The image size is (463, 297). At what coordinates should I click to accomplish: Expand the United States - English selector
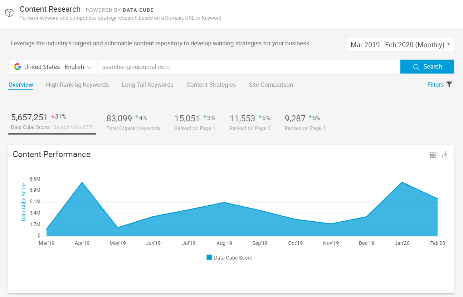tap(53, 67)
